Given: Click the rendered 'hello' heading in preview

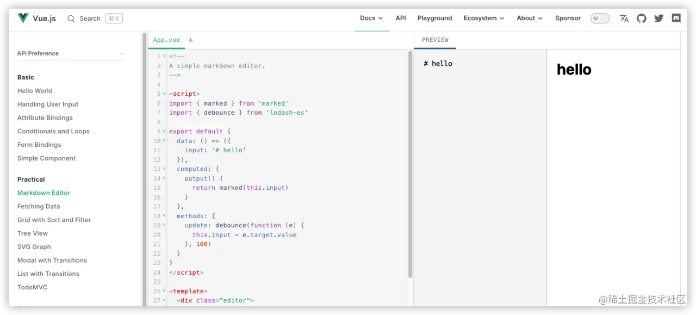Looking at the screenshot, I should coord(574,70).
